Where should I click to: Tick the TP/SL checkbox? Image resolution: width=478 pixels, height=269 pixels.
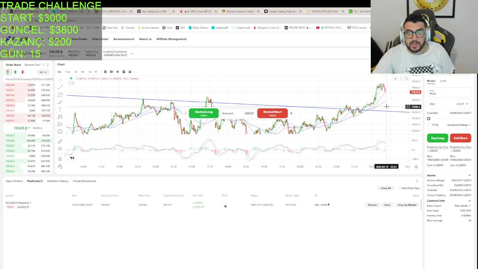pyautogui.click(x=429, y=125)
